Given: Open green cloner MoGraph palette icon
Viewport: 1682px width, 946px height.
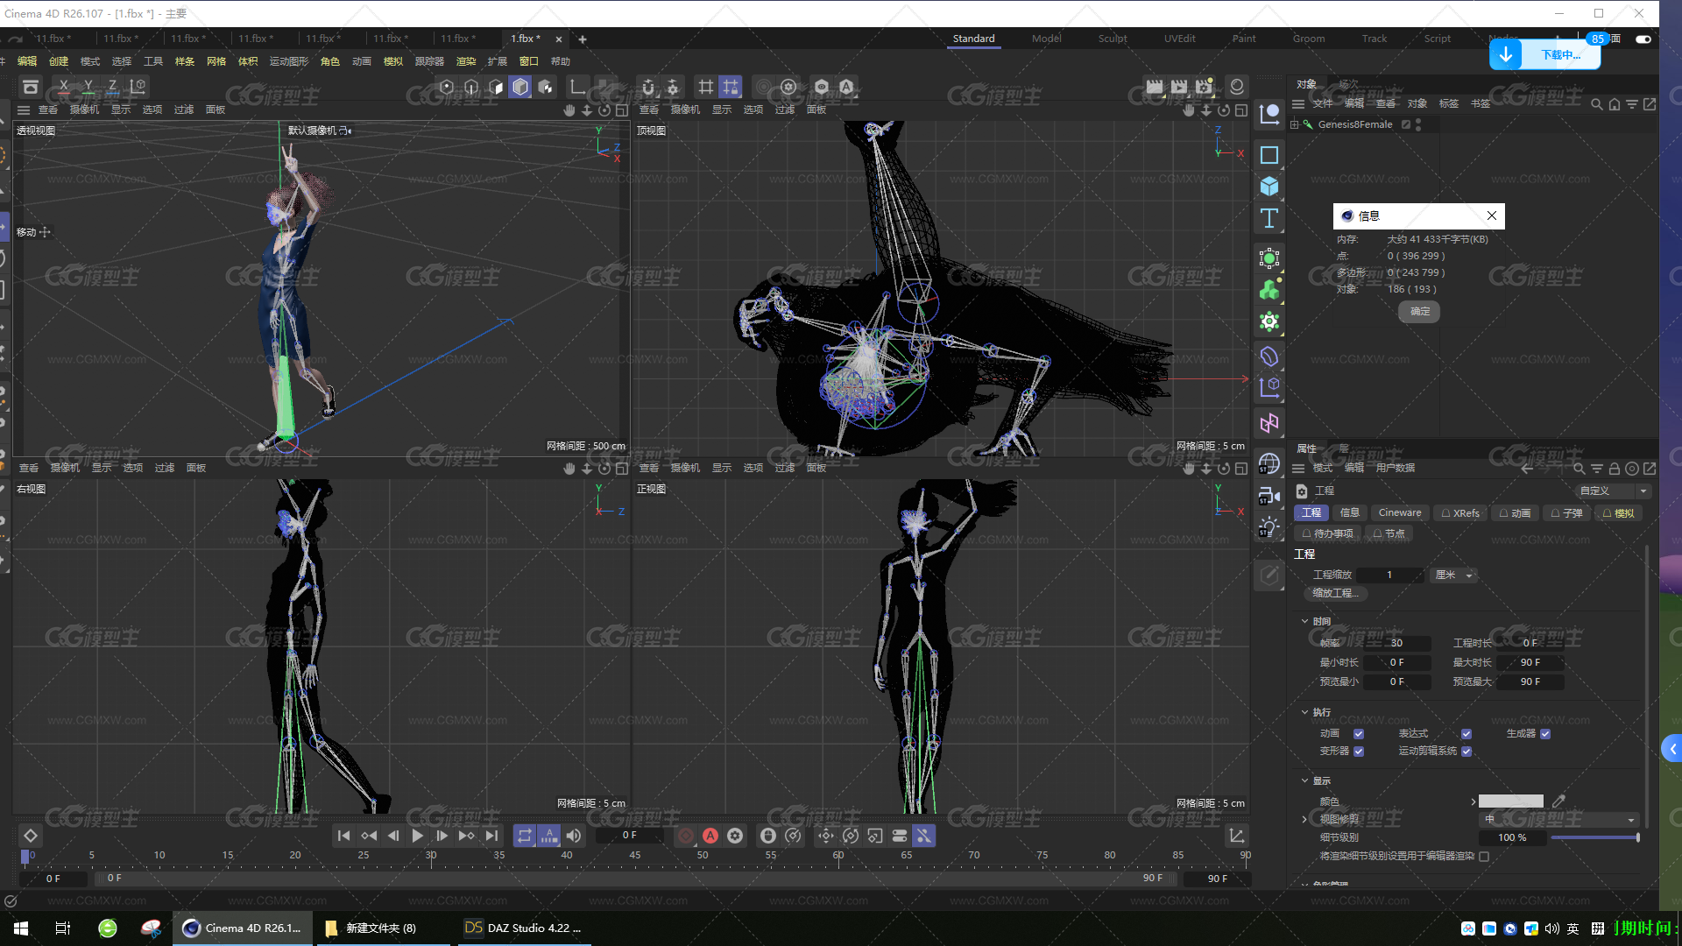Looking at the screenshot, I should pos(1269,290).
